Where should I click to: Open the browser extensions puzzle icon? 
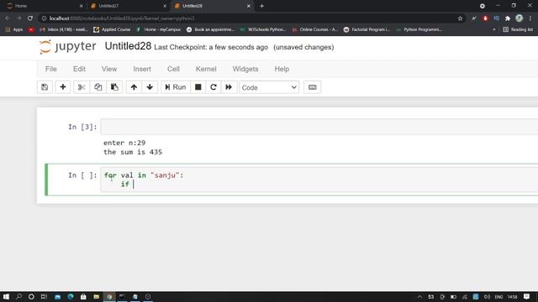pos(508,18)
